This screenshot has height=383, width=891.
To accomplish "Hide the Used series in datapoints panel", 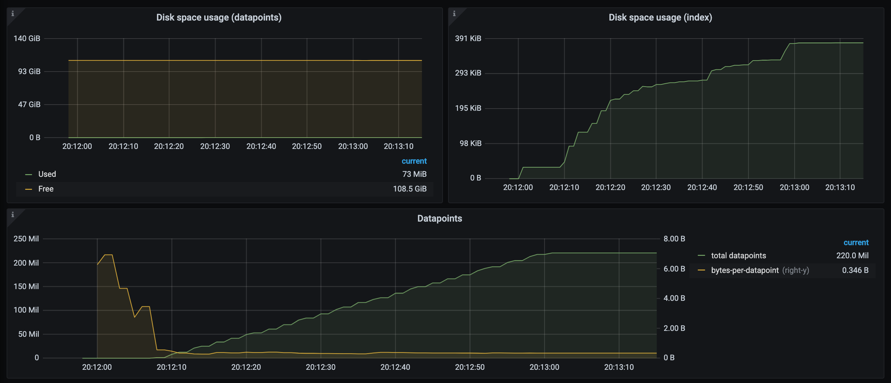I will (47, 174).
